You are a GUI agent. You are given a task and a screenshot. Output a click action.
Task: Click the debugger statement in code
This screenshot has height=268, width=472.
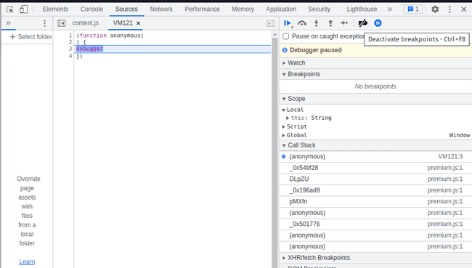(x=90, y=49)
